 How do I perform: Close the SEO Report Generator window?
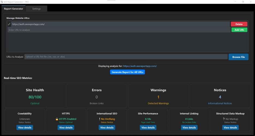pos(251,2)
